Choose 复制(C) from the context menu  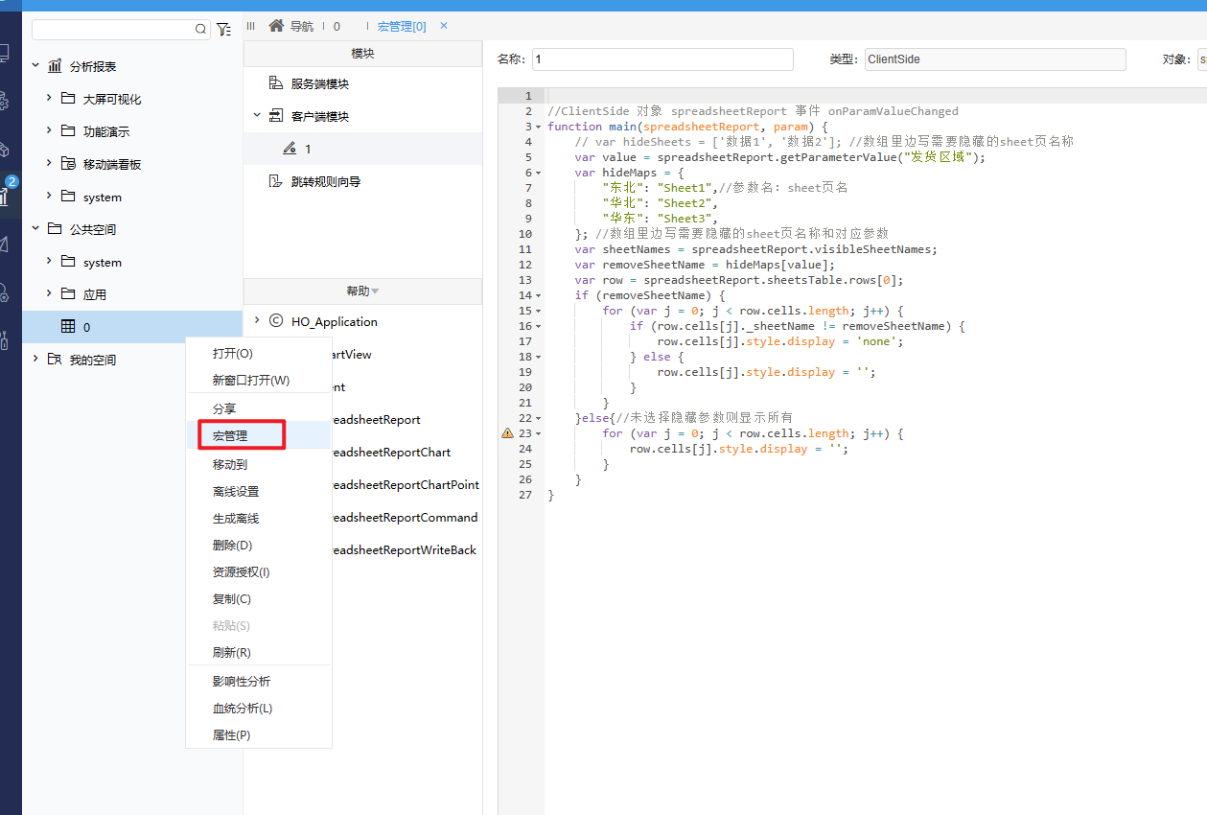[232, 598]
